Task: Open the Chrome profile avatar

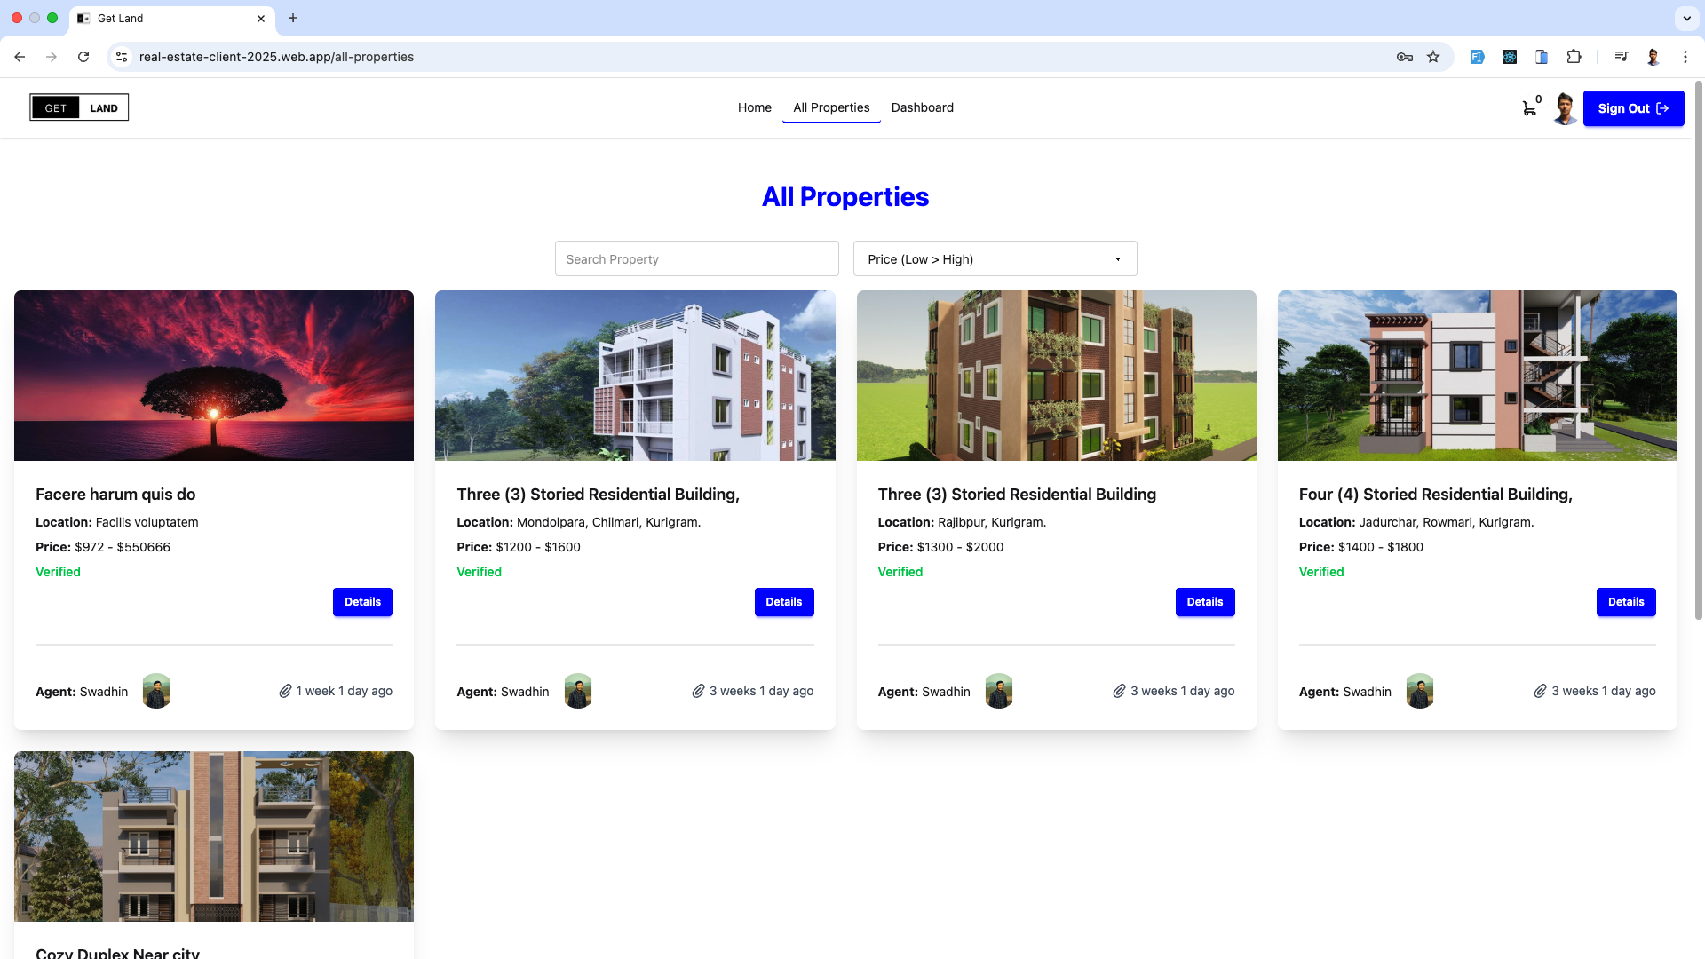Action: [1653, 57]
